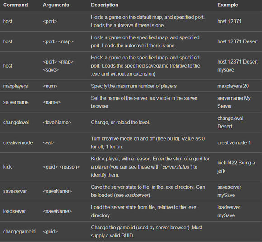Click the italic serverstatus reference

[x=176, y=167]
